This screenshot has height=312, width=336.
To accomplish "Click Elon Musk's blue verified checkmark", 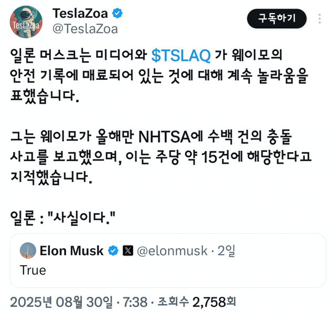I will (113, 251).
